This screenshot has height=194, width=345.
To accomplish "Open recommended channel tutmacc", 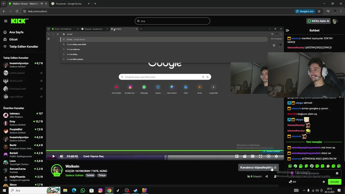I will 23,115.
